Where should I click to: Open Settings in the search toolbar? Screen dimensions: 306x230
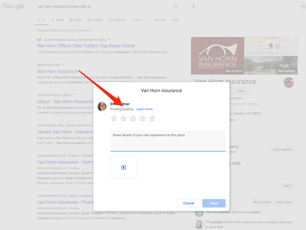(160, 20)
